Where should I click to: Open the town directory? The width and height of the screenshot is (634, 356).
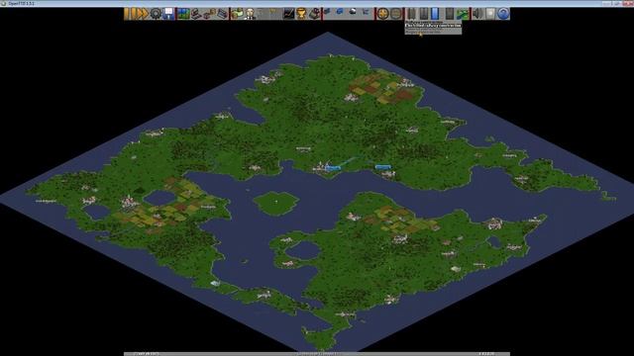196,14
